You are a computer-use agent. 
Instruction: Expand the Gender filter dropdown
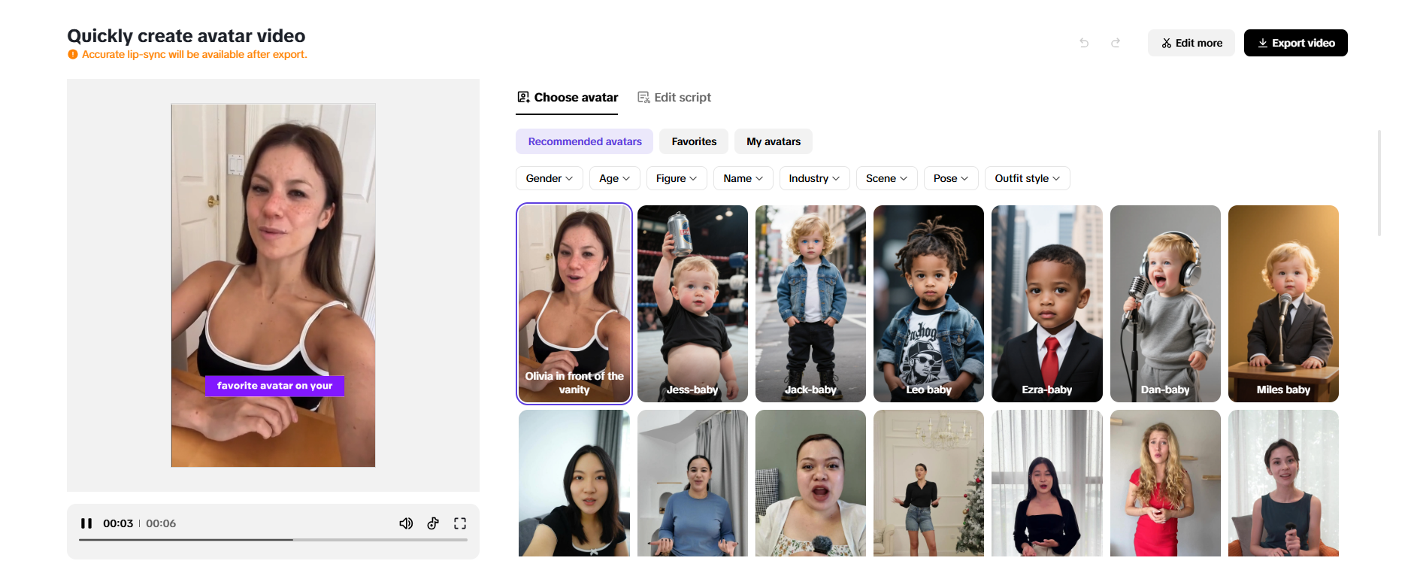coord(550,178)
